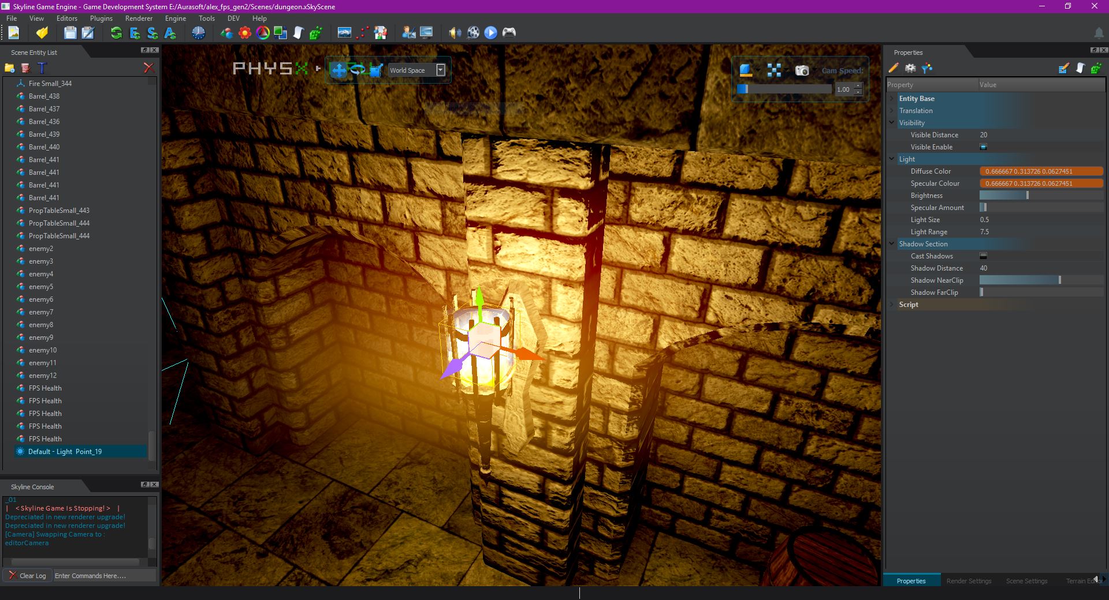
Task: Increase Cam Speed with spinner up arrow
Action: (x=858, y=86)
